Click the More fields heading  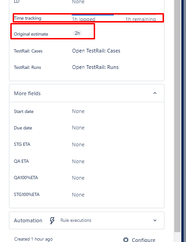(27, 93)
